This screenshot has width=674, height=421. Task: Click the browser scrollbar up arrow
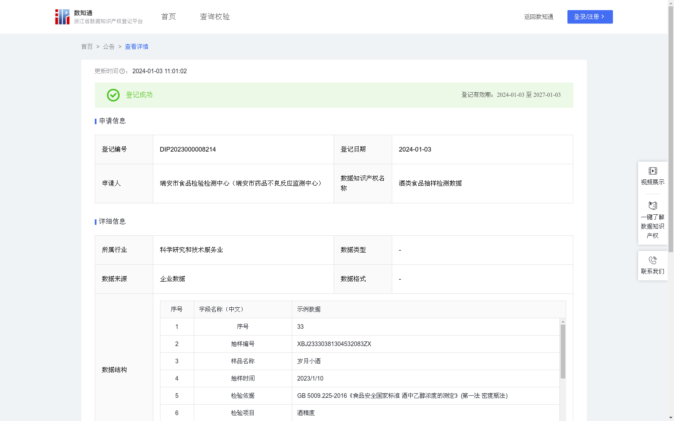pyautogui.click(x=671, y=3)
